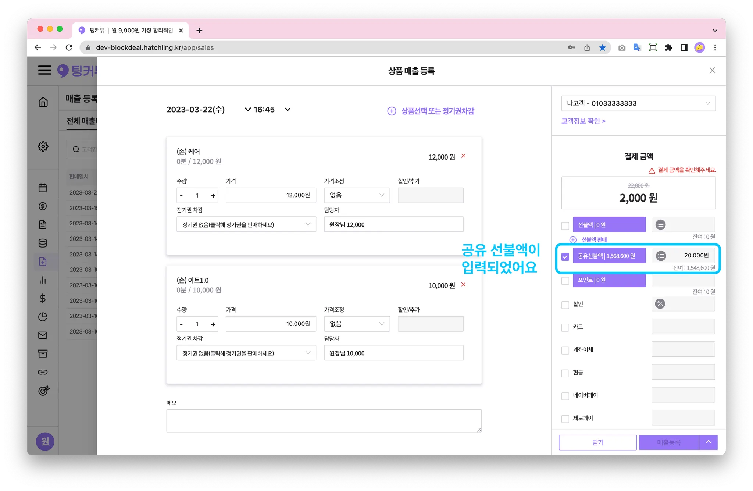Click the percent icon in 할인 field
The image size is (753, 491).
(x=660, y=304)
